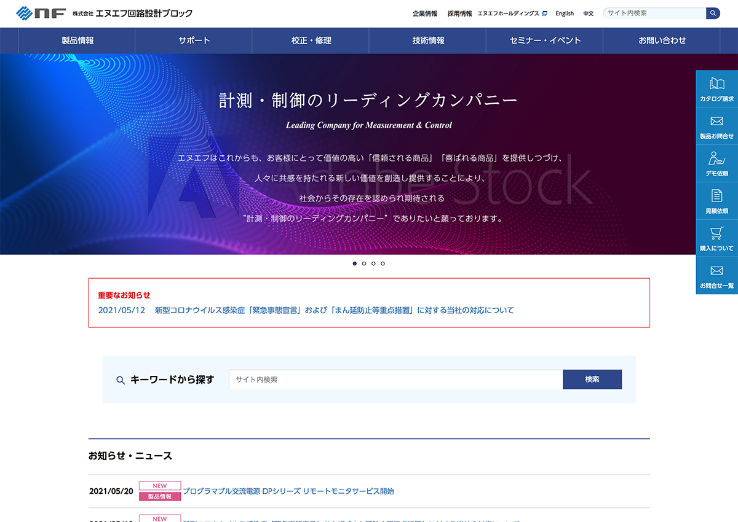Click the blue 検索 search button
Screen dimensions: 738x522
pyautogui.click(x=592, y=380)
